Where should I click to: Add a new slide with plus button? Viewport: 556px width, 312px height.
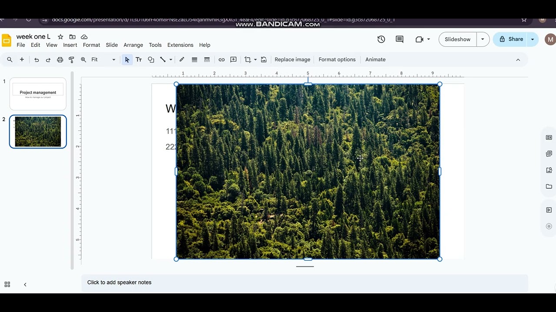[22, 60]
